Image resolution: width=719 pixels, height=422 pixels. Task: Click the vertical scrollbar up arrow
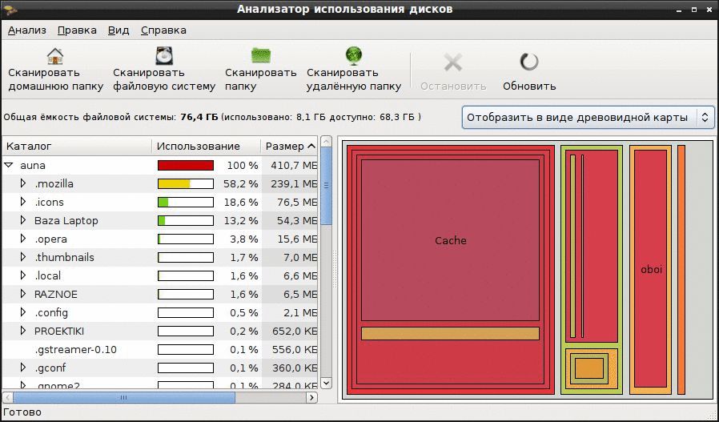click(x=326, y=141)
